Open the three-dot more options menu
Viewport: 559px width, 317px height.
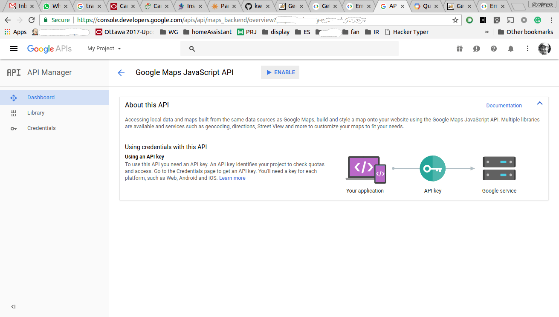[527, 49]
